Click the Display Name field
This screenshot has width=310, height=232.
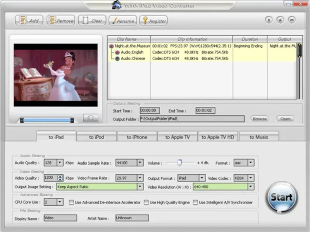pyautogui.click(x=60, y=218)
